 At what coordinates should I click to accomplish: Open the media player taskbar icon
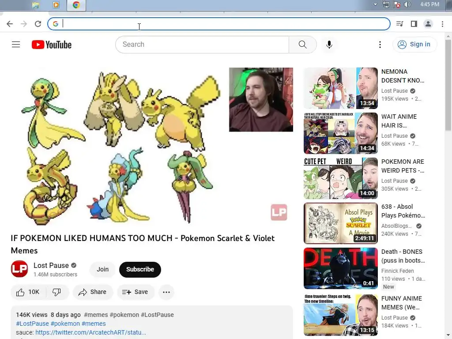click(56, 5)
